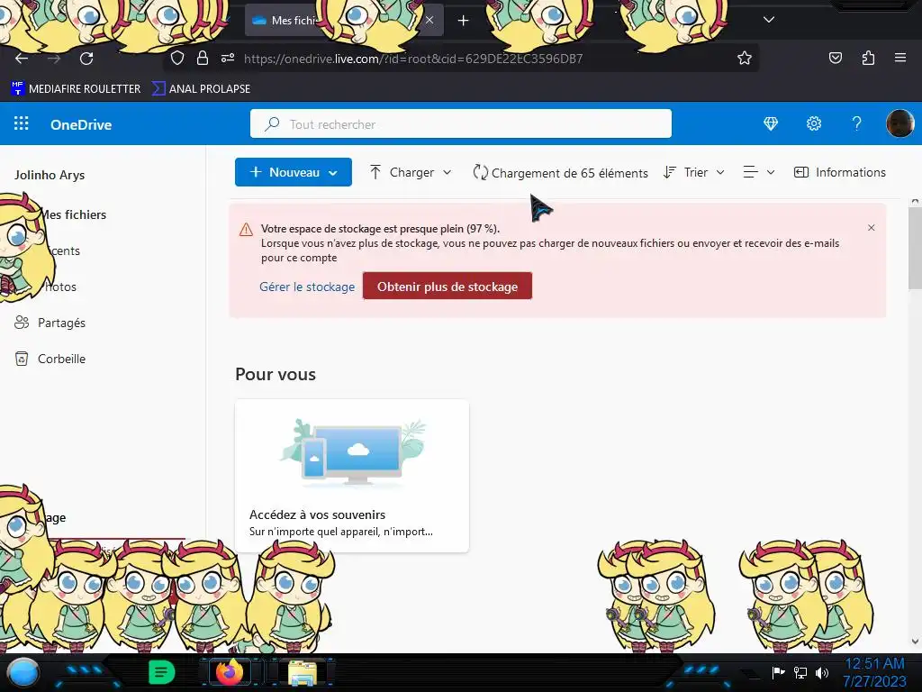Viewport: 922px width, 692px height.
Task: Open a new tab with plus button
Action: click(464, 21)
